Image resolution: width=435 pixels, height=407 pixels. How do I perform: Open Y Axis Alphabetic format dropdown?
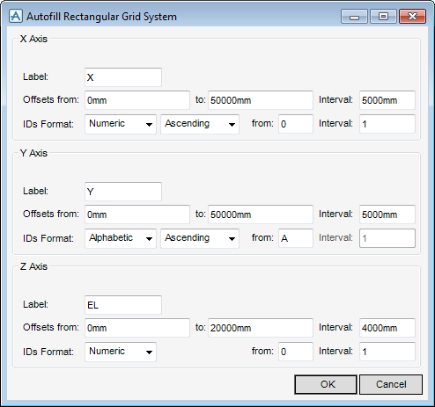point(121,238)
